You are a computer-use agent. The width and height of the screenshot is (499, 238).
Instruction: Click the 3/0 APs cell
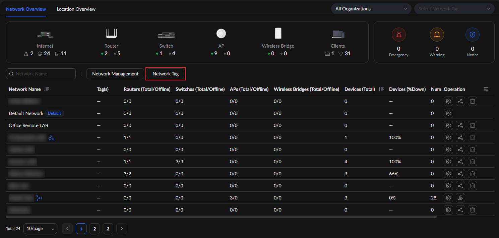pyautogui.click(x=234, y=198)
